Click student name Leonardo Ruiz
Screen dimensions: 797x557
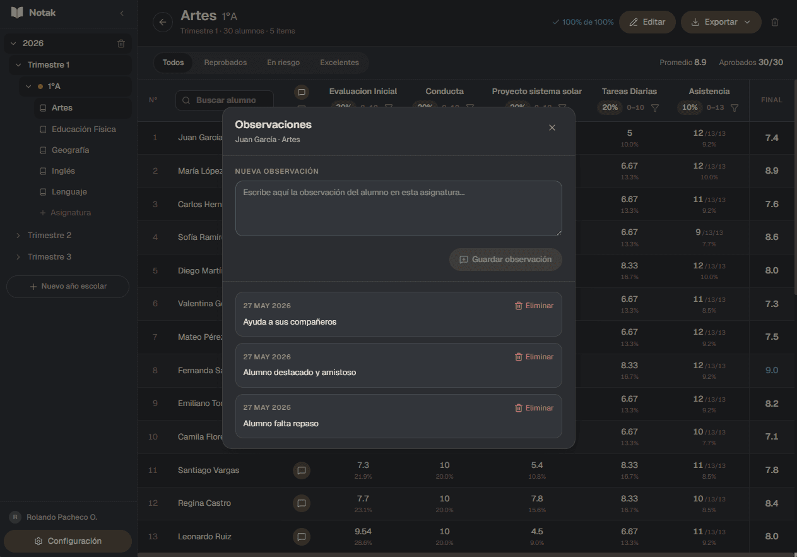pos(205,537)
